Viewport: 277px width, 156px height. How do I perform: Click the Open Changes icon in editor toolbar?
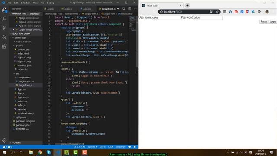[124, 9]
